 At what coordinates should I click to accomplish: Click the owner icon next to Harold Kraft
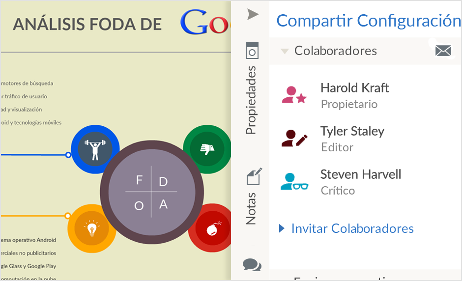(294, 95)
